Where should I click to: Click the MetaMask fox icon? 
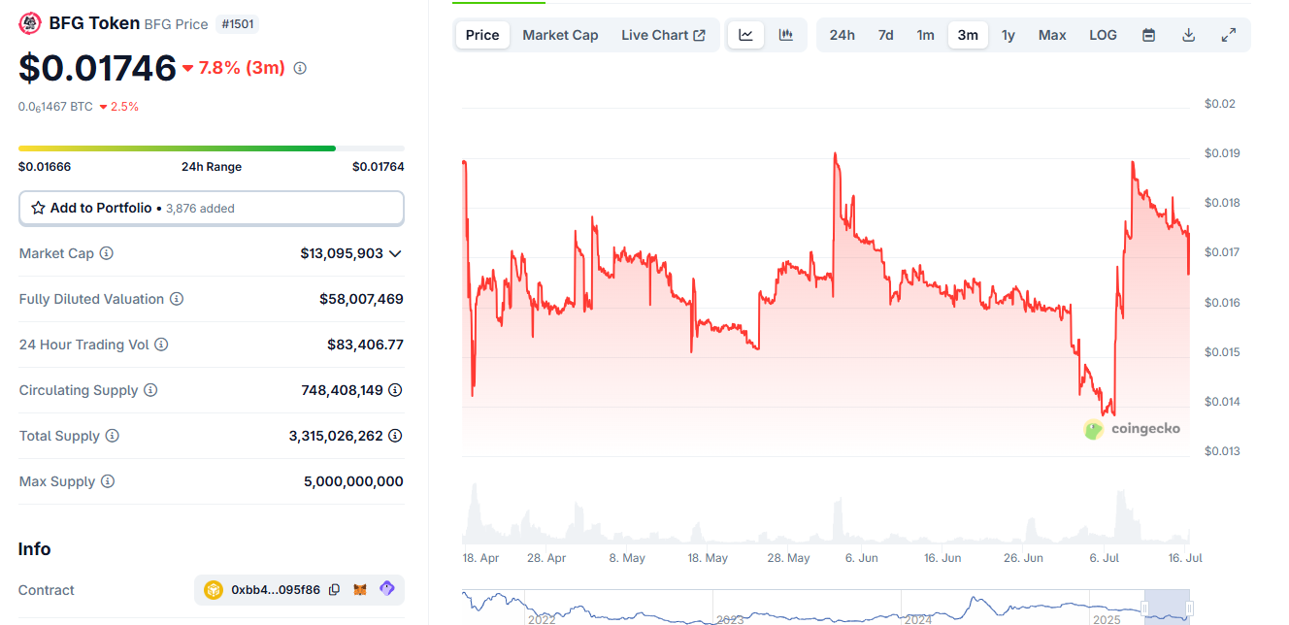[360, 589]
